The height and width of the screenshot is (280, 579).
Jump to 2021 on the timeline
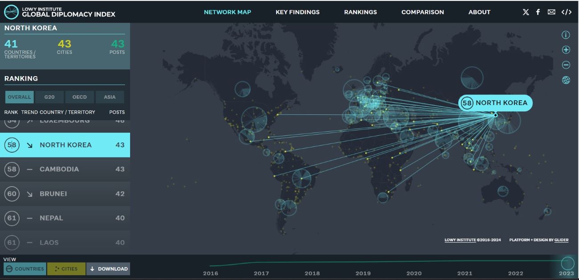[465, 273]
